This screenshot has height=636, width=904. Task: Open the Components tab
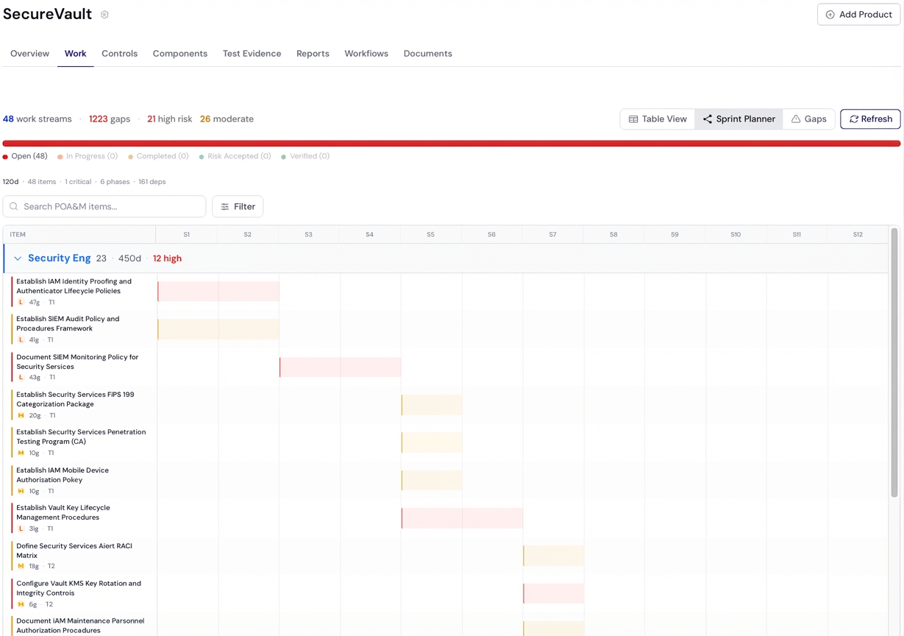pyautogui.click(x=180, y=54)
